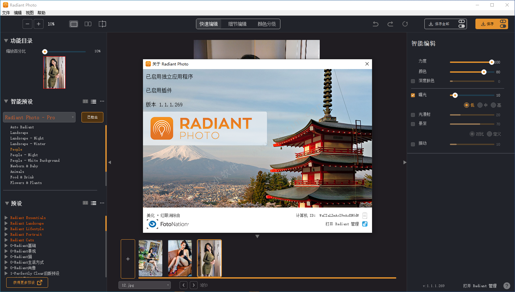Viewport: 515px width, 292px height.
Task: Collapse the 智能预设 section
Action: point(6,101)
